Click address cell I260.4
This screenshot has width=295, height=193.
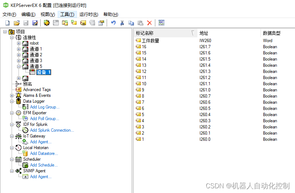(205, 115)
